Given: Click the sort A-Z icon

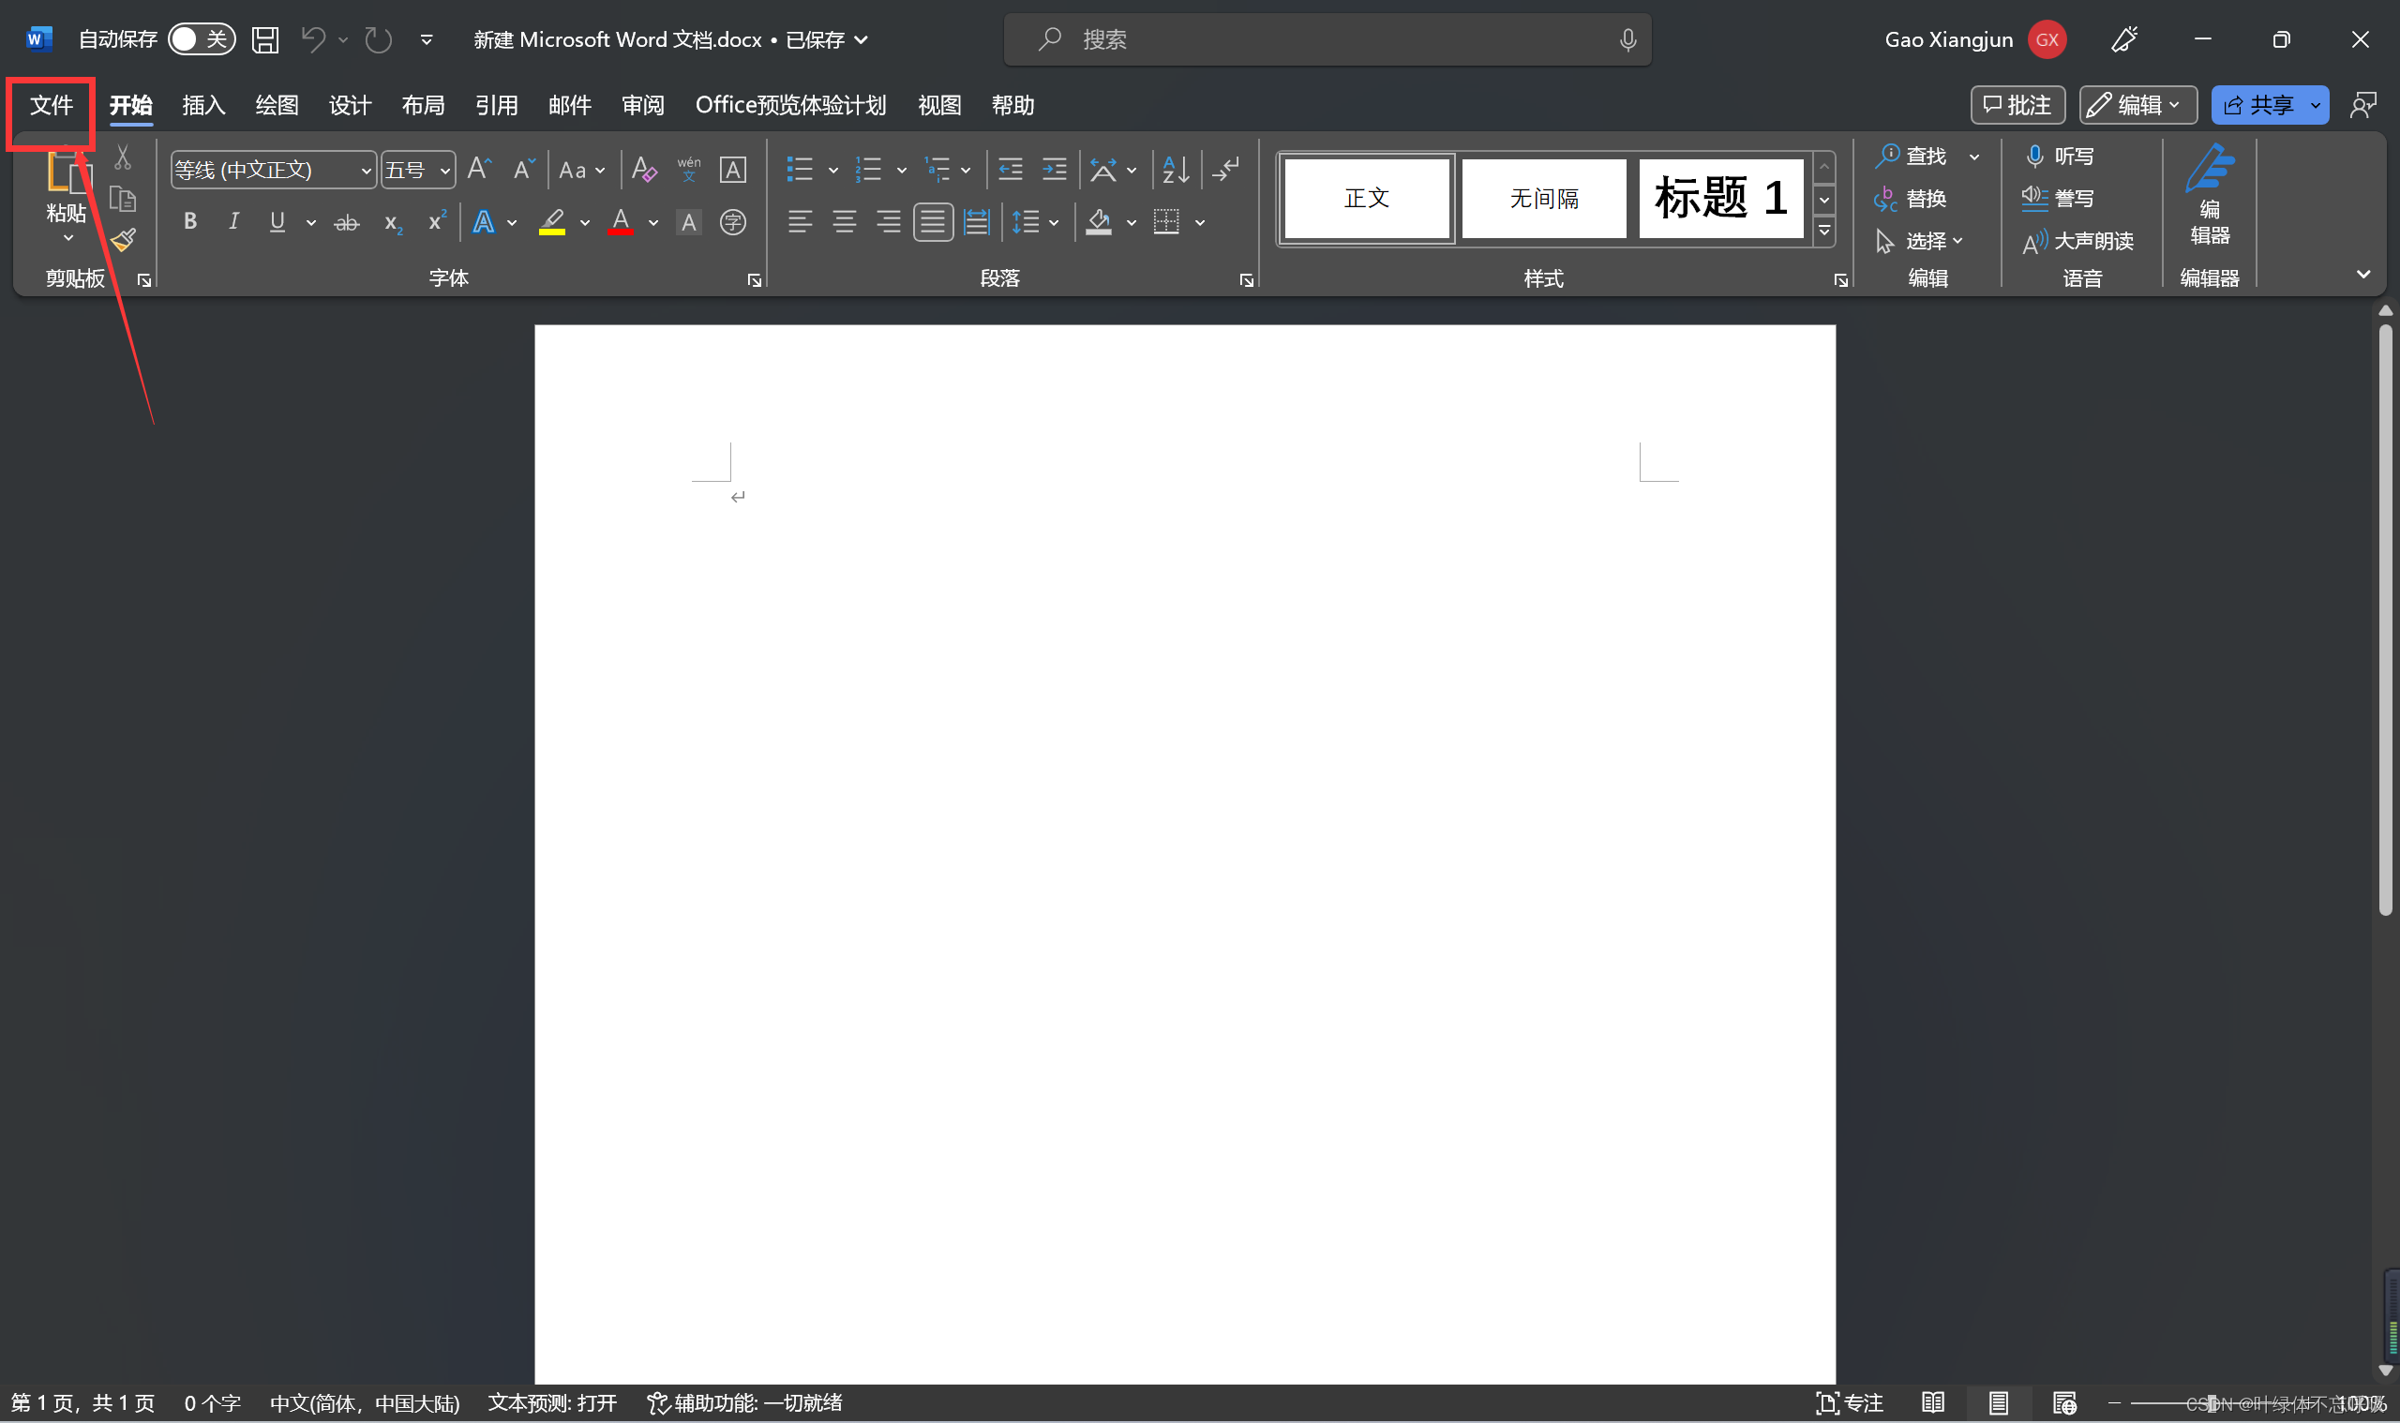Looking at the screenshot, I should click(1176, 170).
